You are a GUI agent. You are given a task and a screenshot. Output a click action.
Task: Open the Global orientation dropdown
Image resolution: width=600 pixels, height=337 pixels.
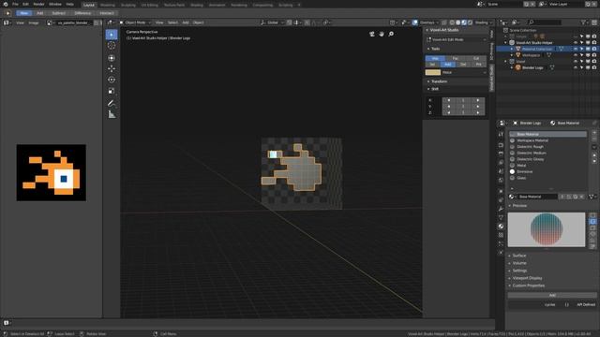(272, 22)
